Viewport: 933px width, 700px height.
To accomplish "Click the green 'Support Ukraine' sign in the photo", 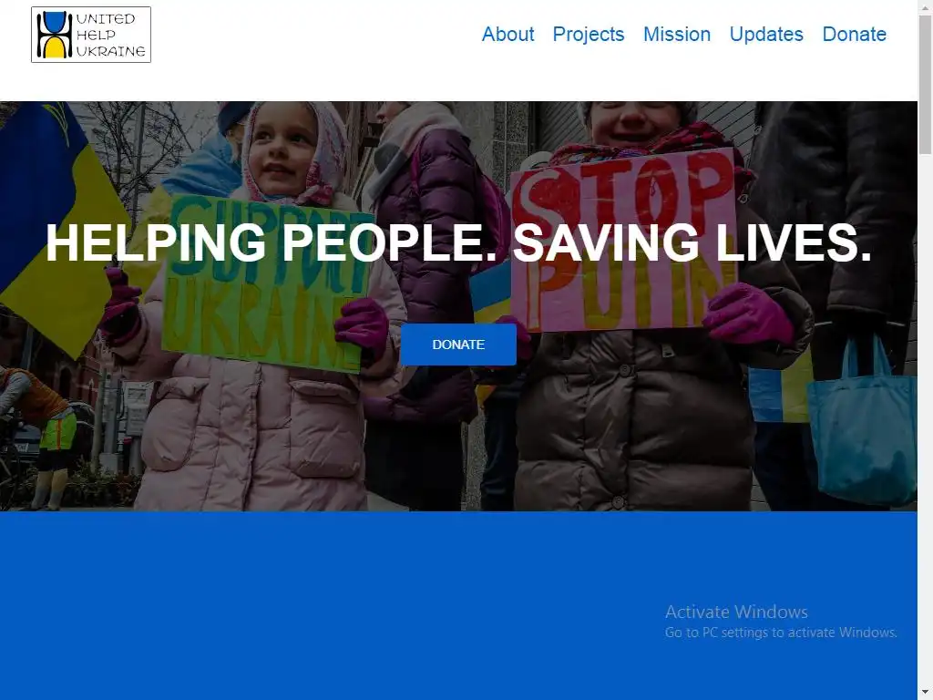I will [x=265, y=283].
